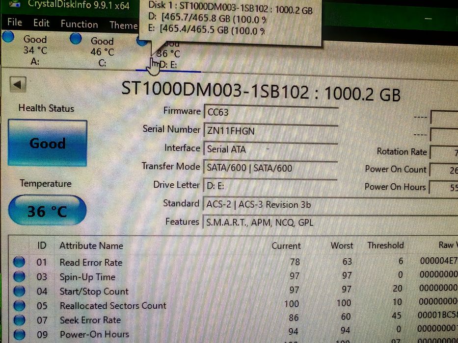The height and width of the screenshot is (343, 458).
Task: Click the Power On Hours value box
Action: coord(444,188)
